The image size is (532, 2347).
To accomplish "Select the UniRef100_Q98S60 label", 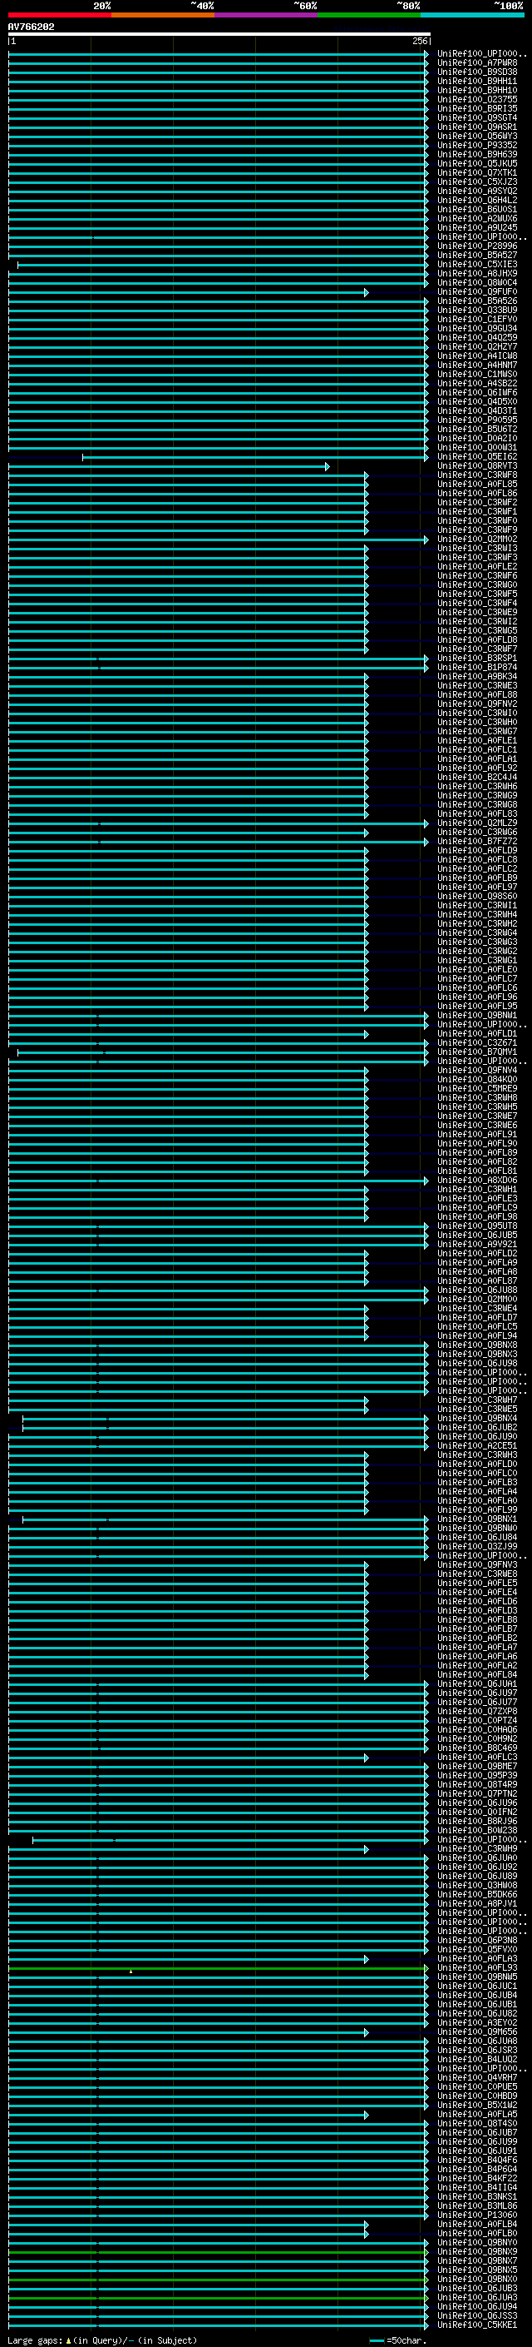I will click(x=476, y=896).
